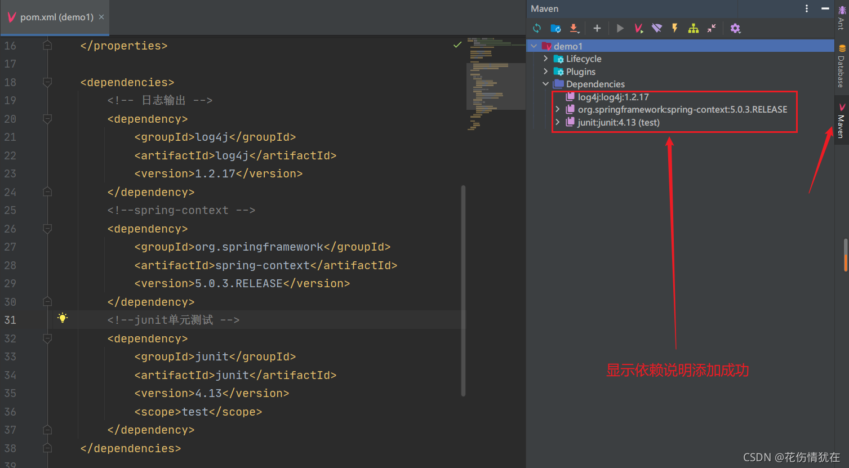Expand the Lifecycle node
This screenshot has height=468, width=849.
click(x=545, y=59)
